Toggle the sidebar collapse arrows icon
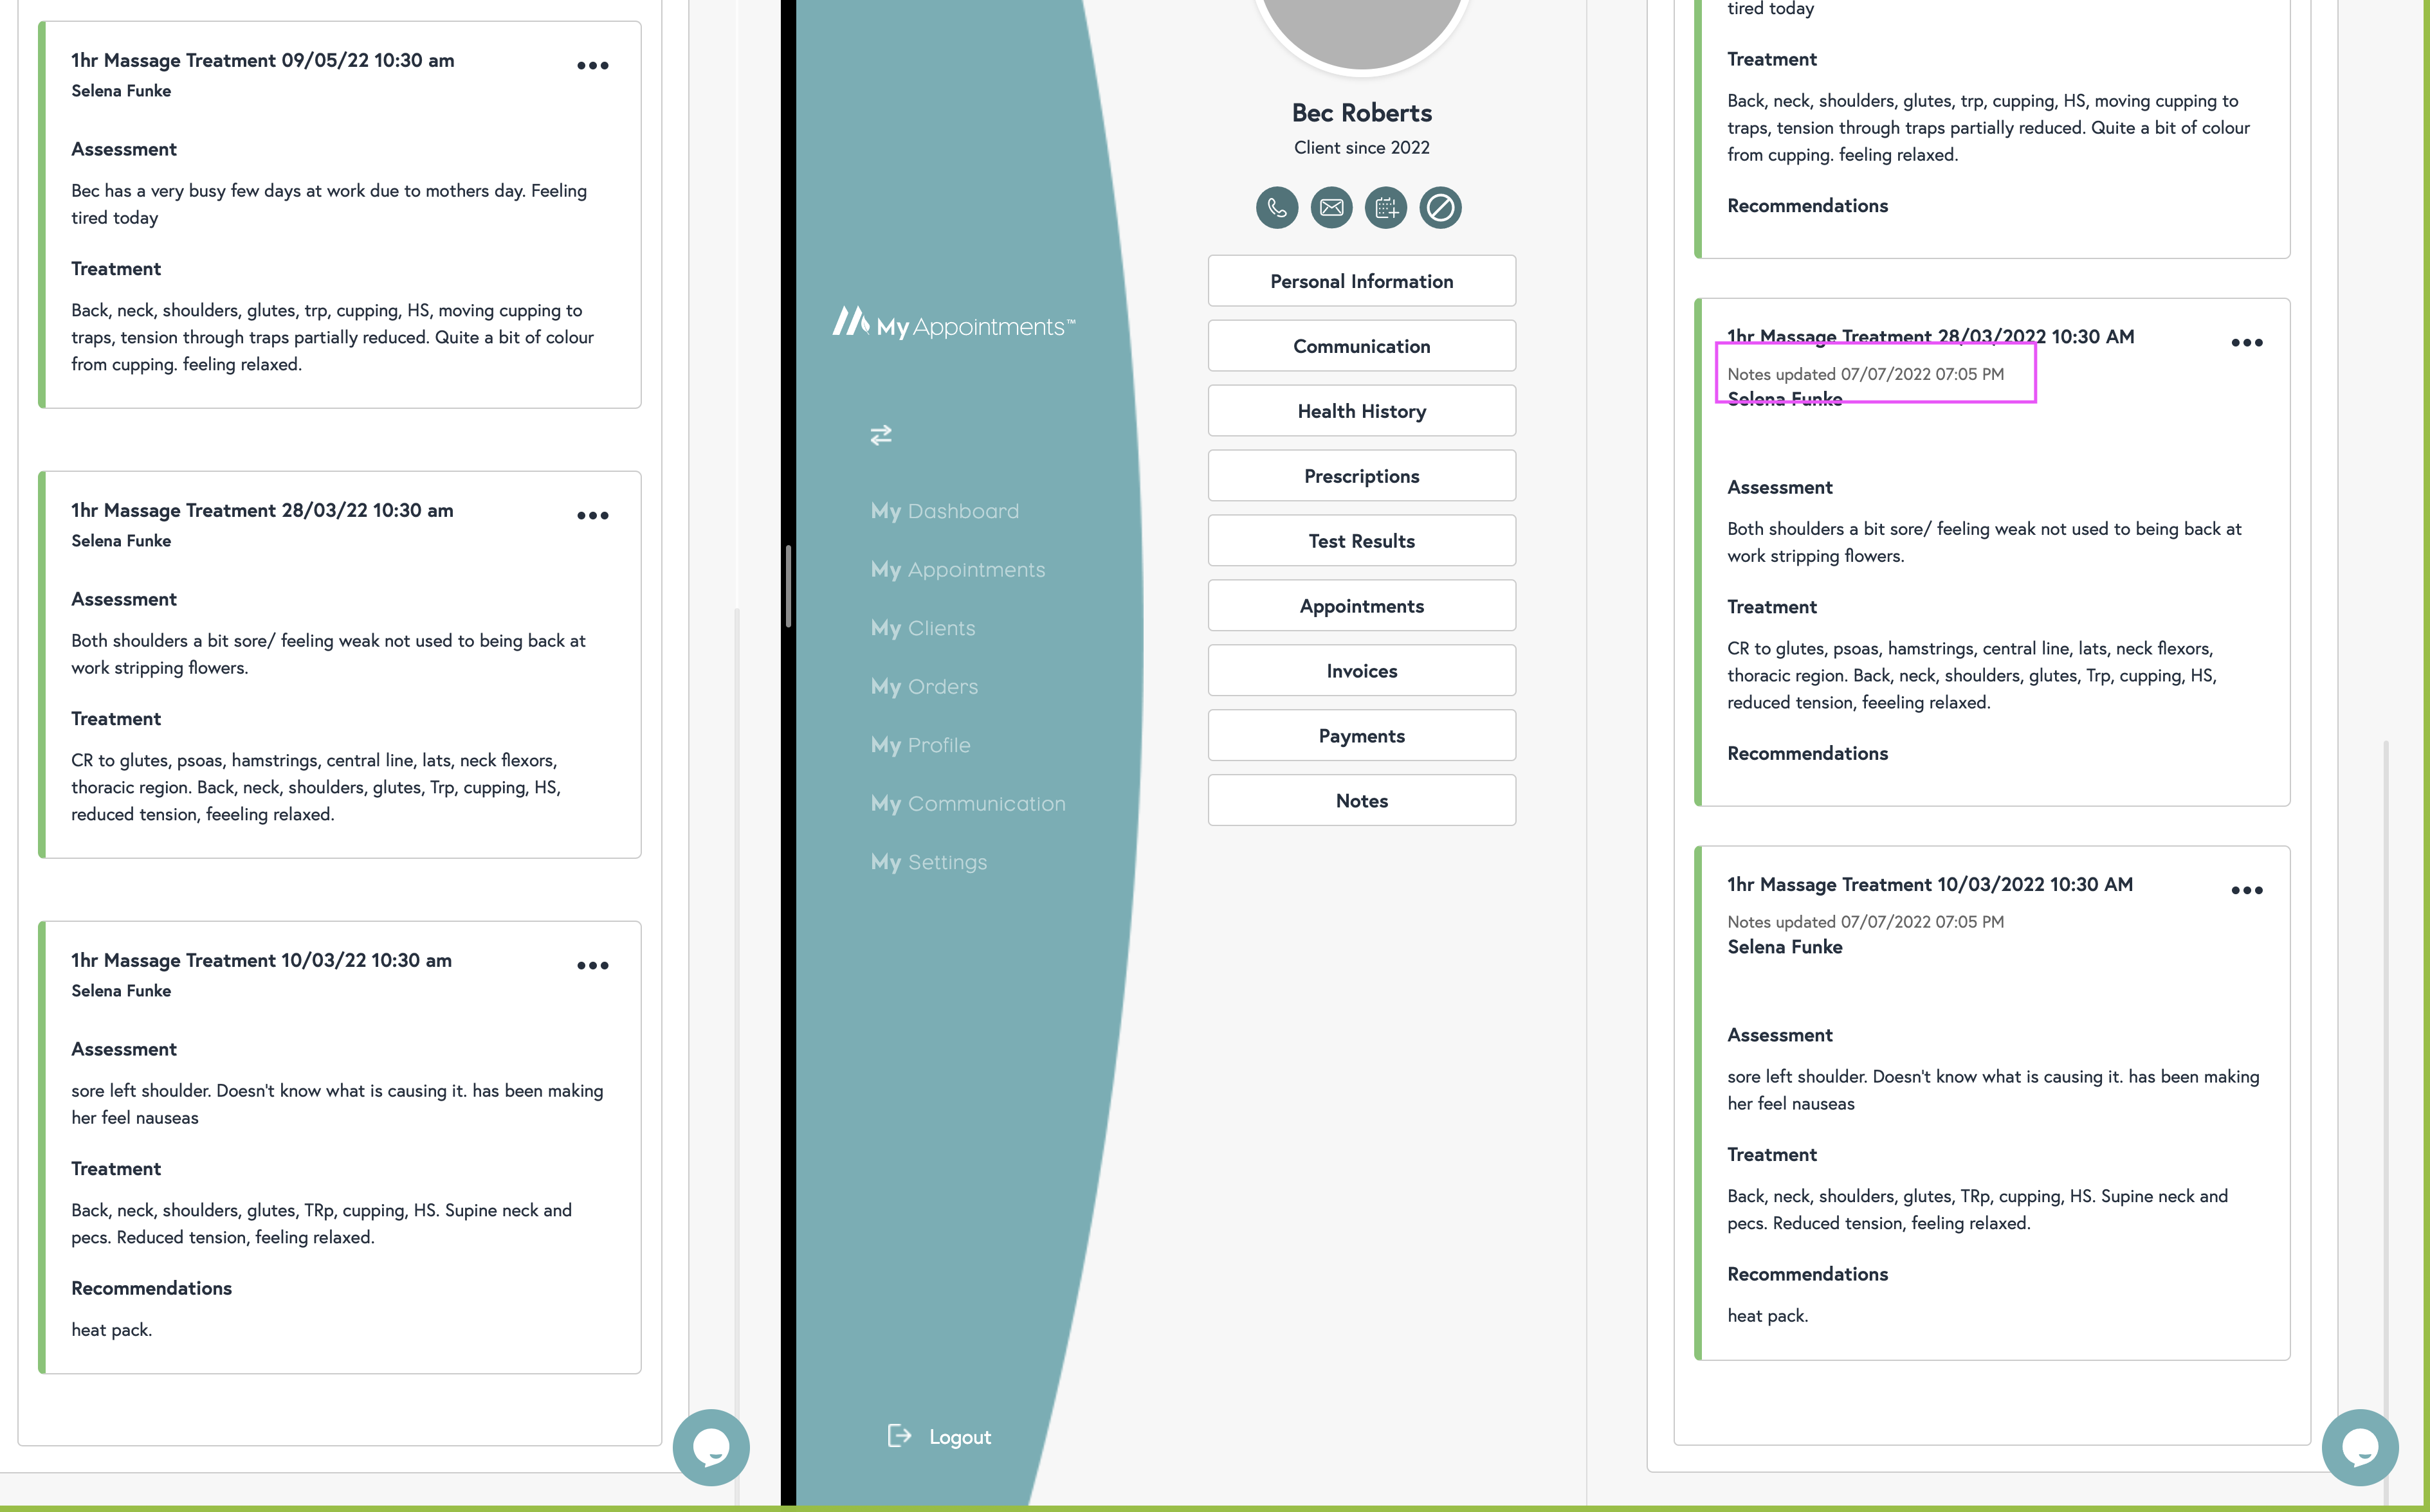The width and height of the screenshot is (2430, 1512). (x=881, y=435)
